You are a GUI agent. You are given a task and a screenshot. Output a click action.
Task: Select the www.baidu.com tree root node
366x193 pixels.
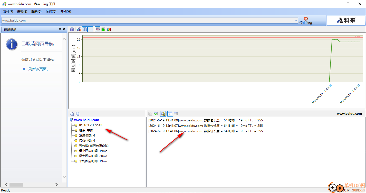click(x=86, y=120)
